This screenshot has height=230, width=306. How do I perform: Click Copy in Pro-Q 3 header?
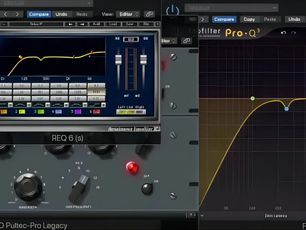pyautogui.click(x=249, y=19)
